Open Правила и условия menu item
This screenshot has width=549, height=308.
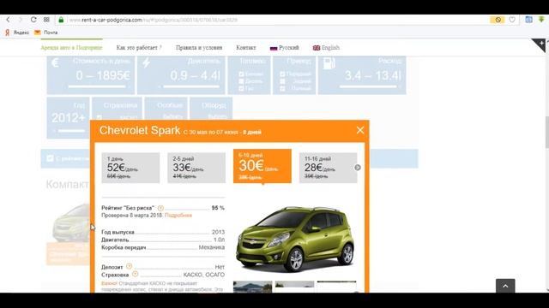point(199,48)
